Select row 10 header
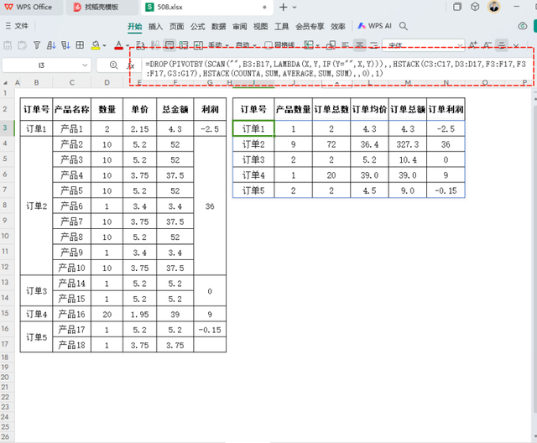537x443 pixels. point(5,236)
